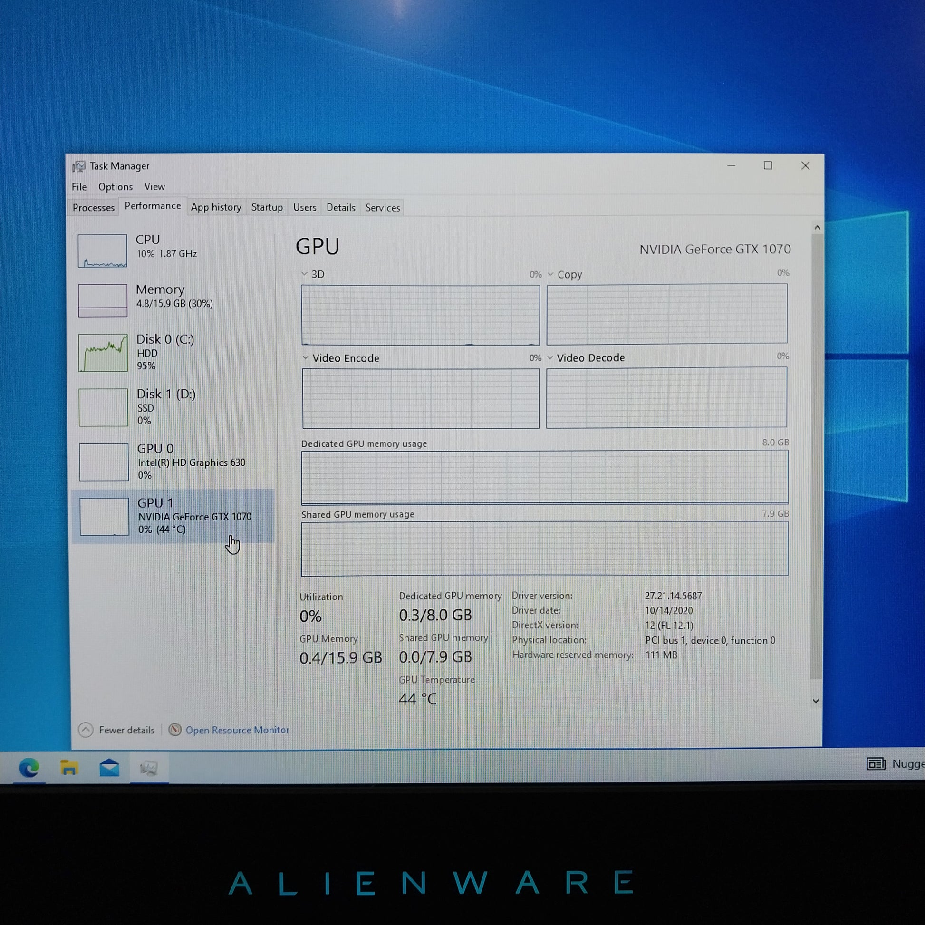Switch to the Details tab
The width and height of the screenshot is (925, 925).
click(x=341, y=207)
